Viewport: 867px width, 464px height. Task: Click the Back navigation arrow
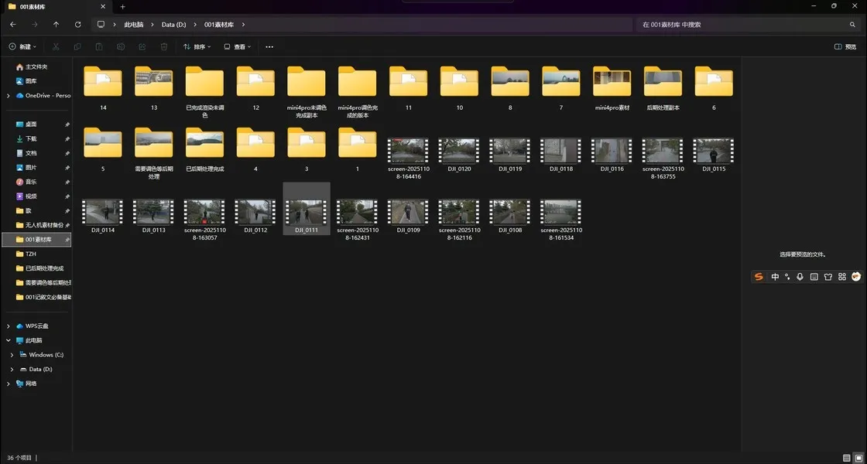(12, 25)
